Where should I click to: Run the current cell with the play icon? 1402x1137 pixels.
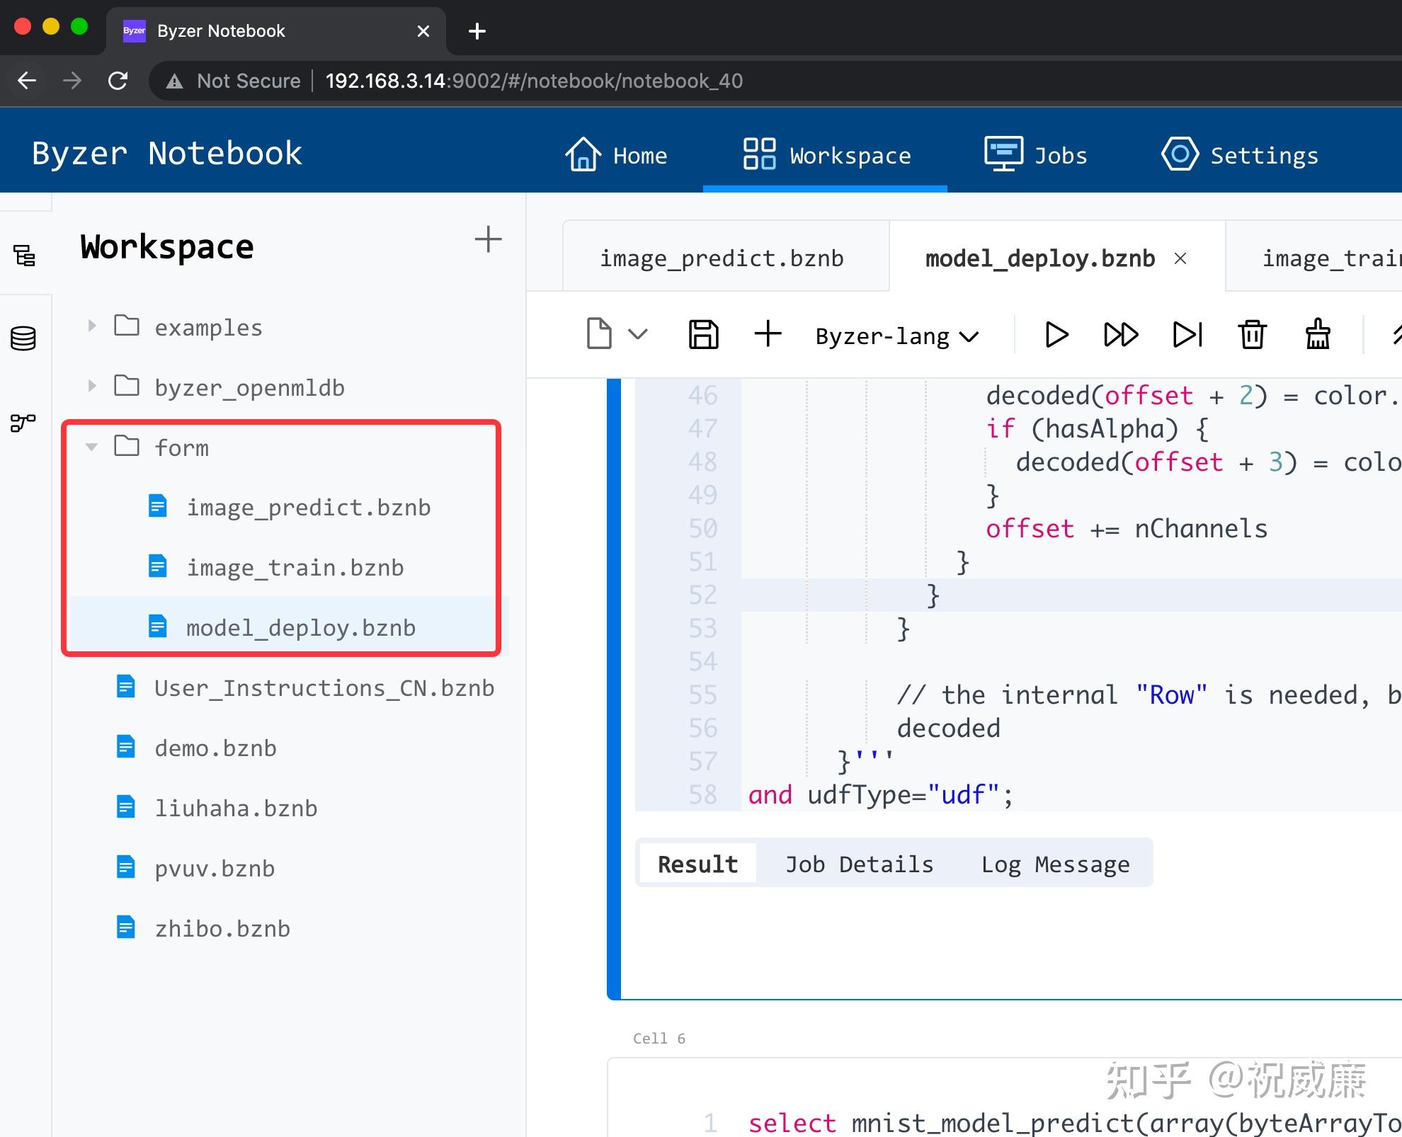tap(1056, 335)
